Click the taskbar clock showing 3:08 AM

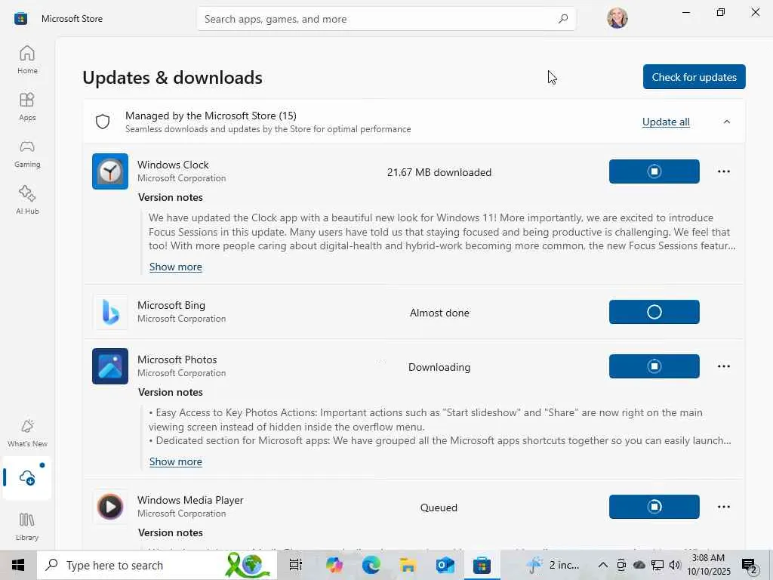pyautogui.click(x=708, y=565)
